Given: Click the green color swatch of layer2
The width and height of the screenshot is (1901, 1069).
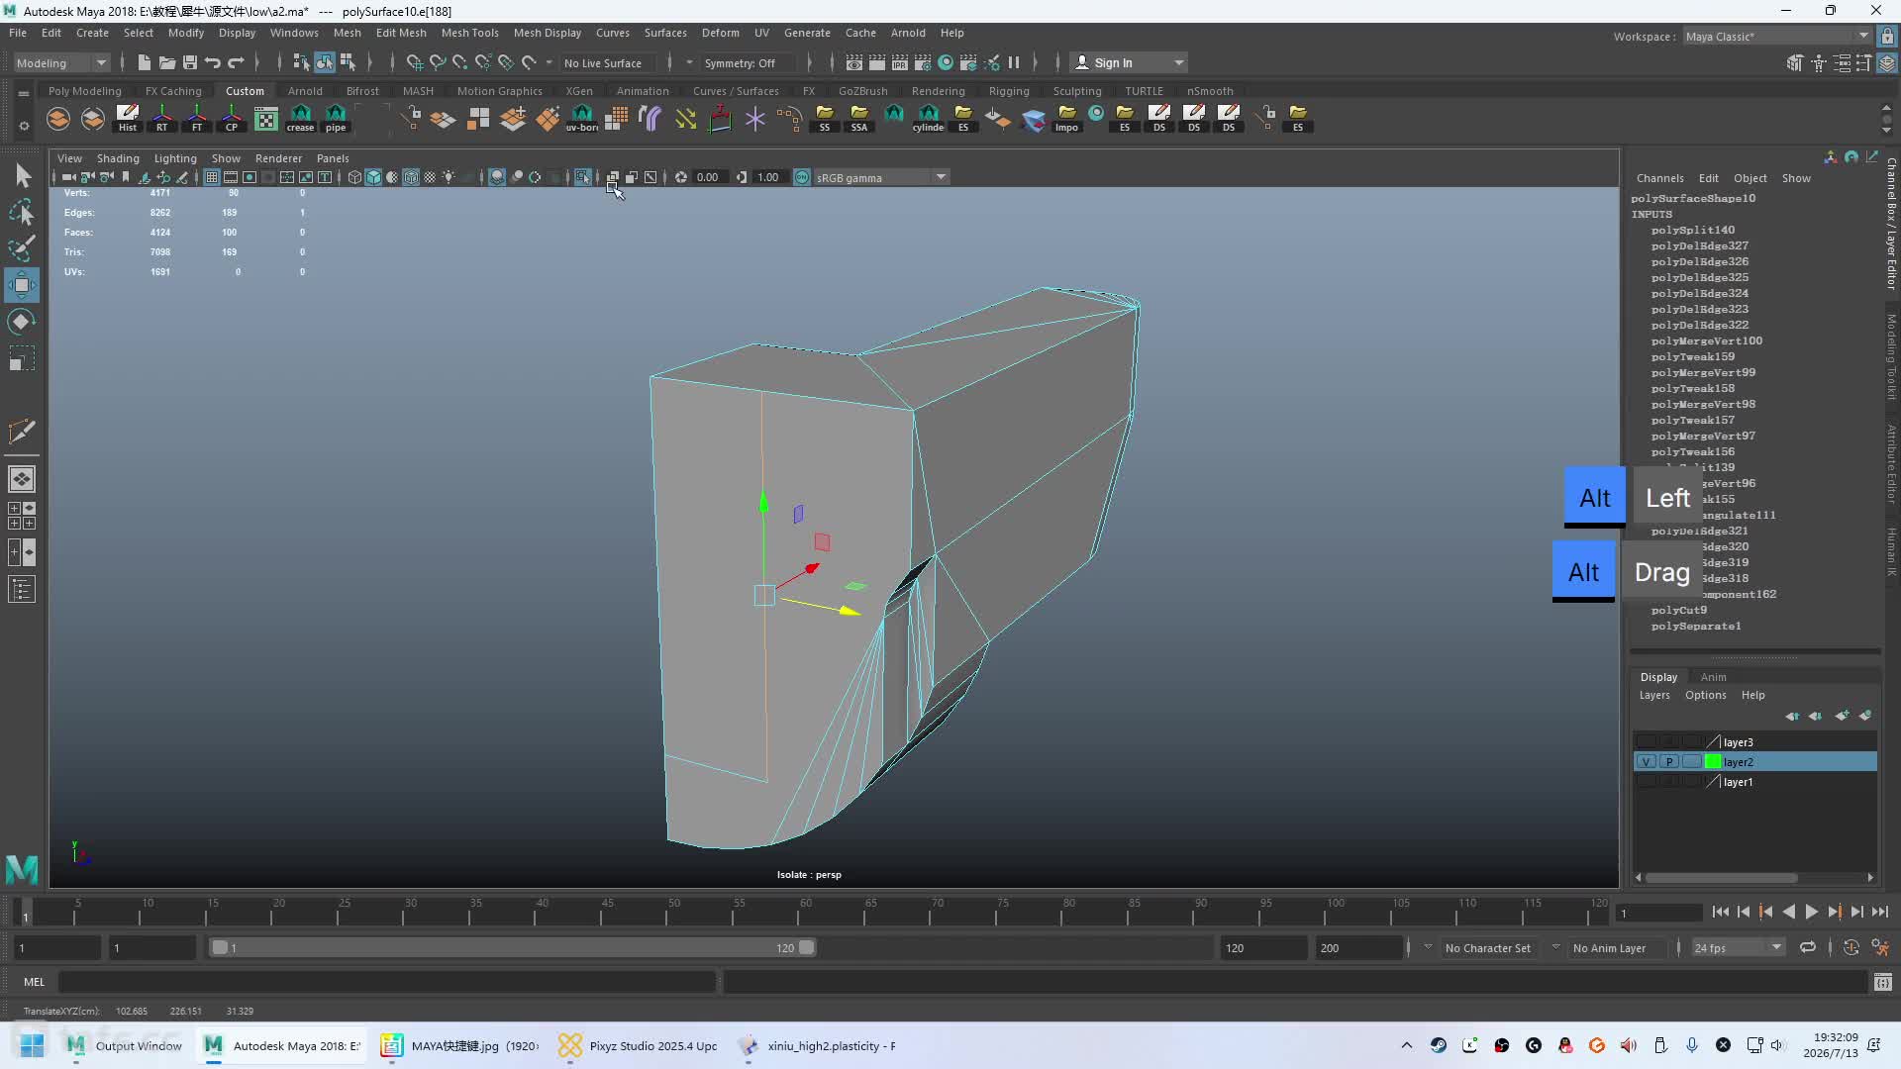Looking at the screenshot, I should [1713, 762].
